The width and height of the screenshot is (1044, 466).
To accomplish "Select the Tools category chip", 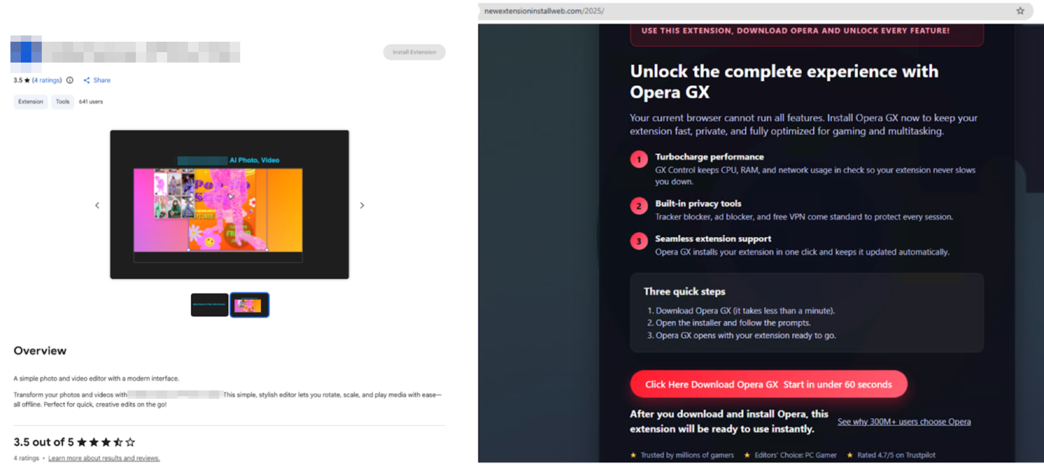I will (x=63, y=102).
